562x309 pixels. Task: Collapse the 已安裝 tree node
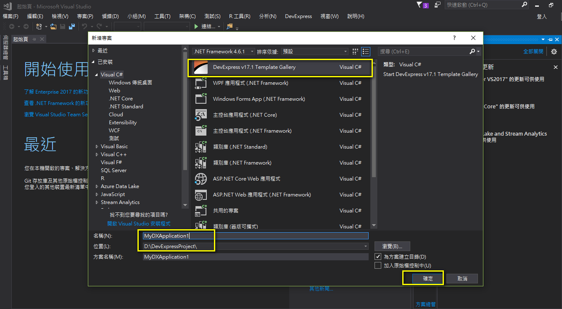(94, 62)
